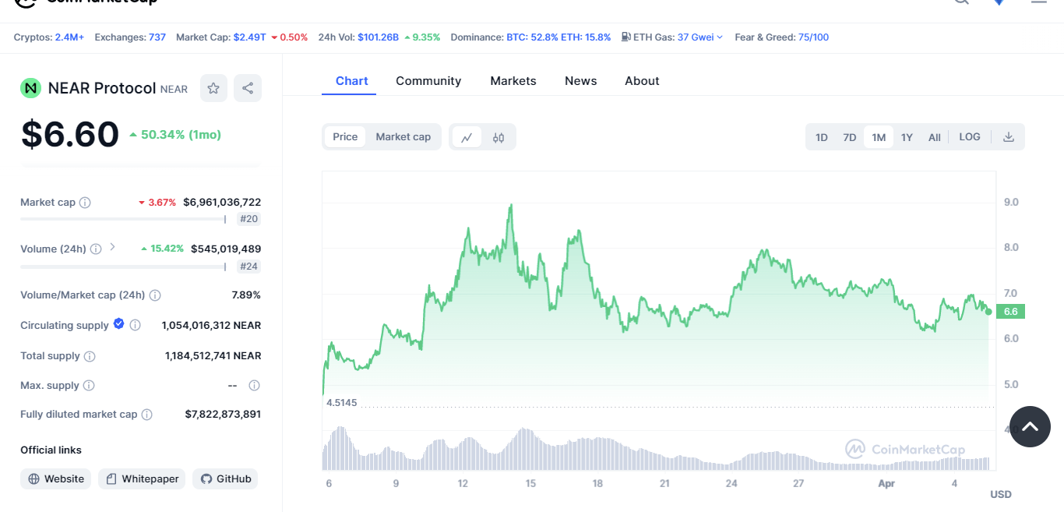The height and width of the screenshot is (512, 1064).
Task: Click info icon for Volume/Market cap (24h)
Action: click(x=155, y=295)
